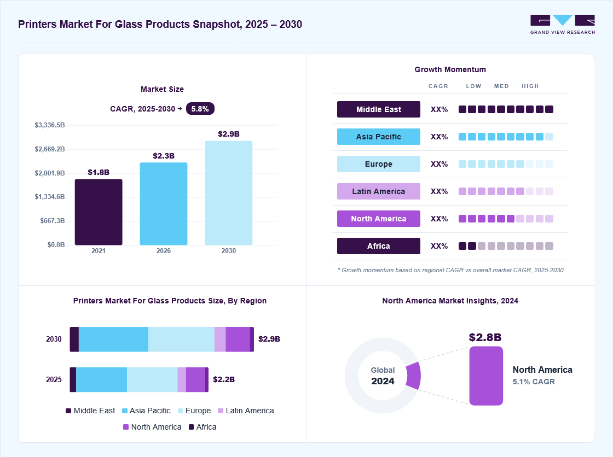Click the Asia Pacific segment in 2025 bar
This screenshot has height=457, width=613.
(x=102, y=380)
